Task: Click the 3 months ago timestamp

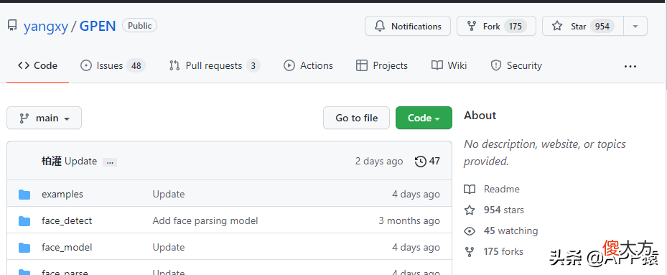Action: coord(409,221)
